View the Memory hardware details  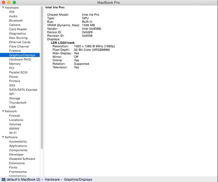(15, 64)
